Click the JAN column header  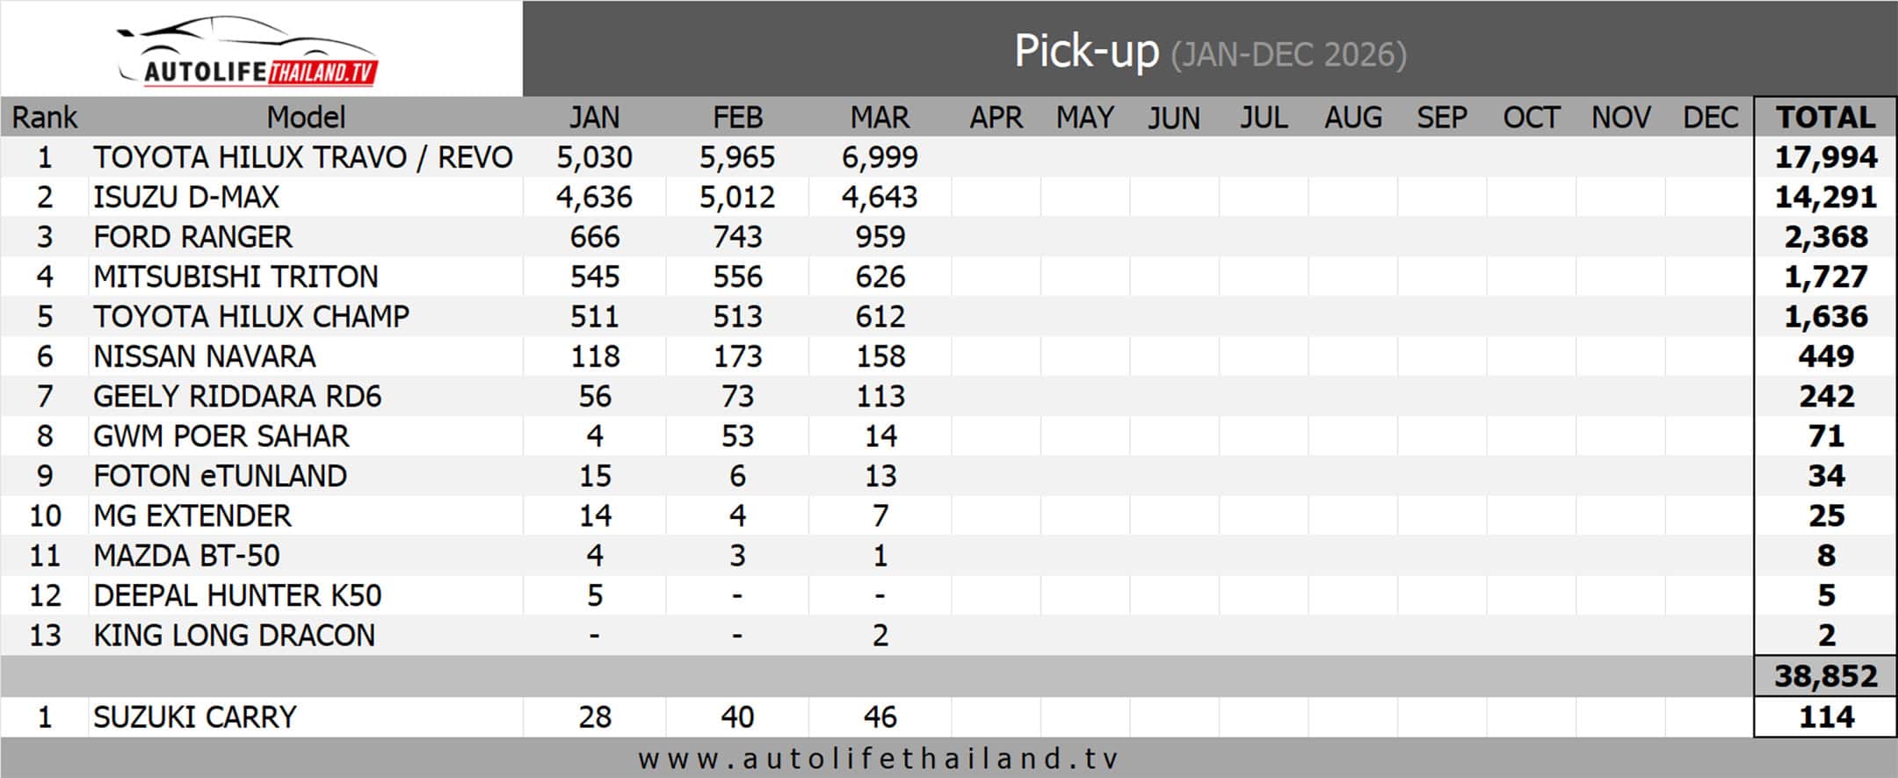(594, 117)
